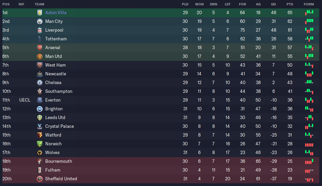The image size is (322, 186).
Task: Click the Man Utd club badge
Action: [x=39, y=57]
